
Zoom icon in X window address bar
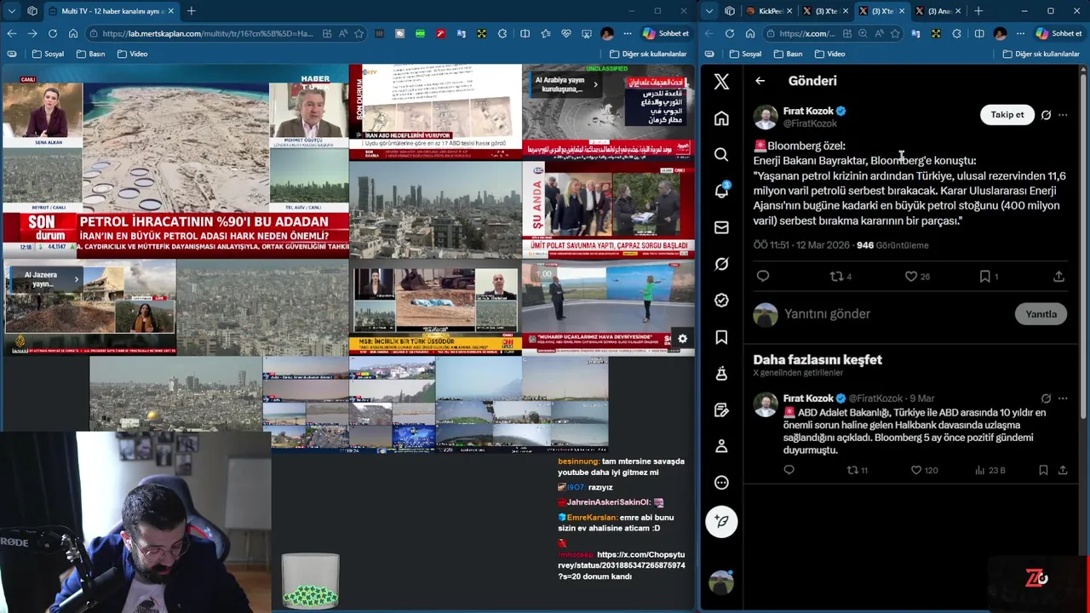863,33
